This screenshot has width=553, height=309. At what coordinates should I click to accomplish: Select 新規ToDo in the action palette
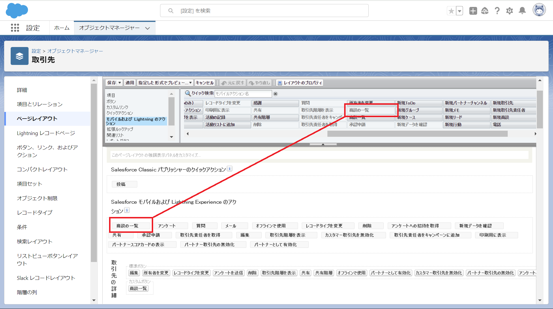coord(419,103)
